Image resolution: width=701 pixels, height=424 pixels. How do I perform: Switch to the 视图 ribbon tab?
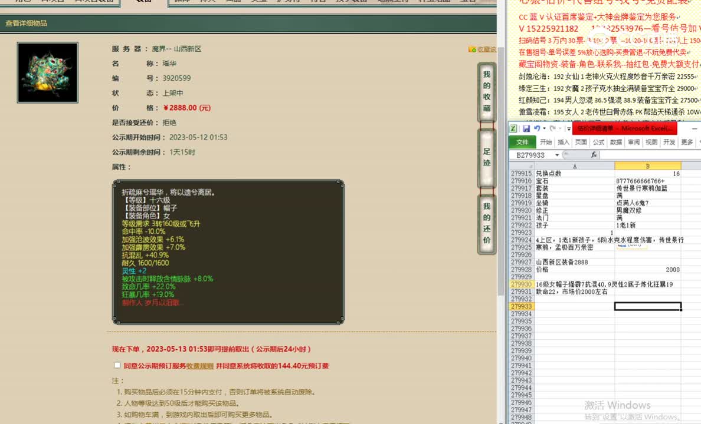[x=651, y=142]
